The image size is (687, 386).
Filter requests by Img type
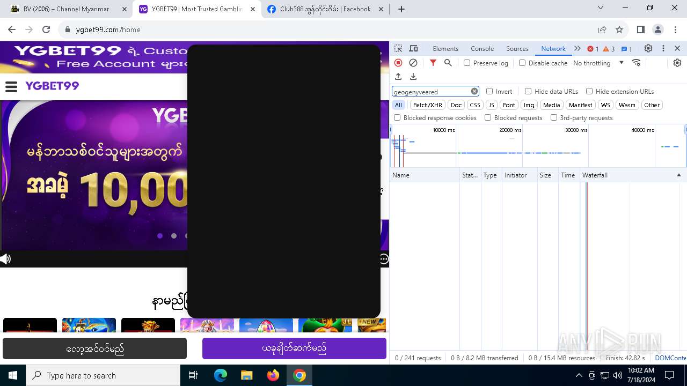(x=529, y=105)
